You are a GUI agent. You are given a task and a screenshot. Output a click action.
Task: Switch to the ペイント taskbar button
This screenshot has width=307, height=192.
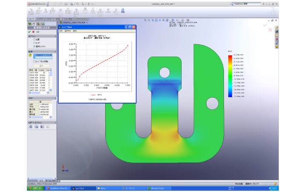click(133, 188)
